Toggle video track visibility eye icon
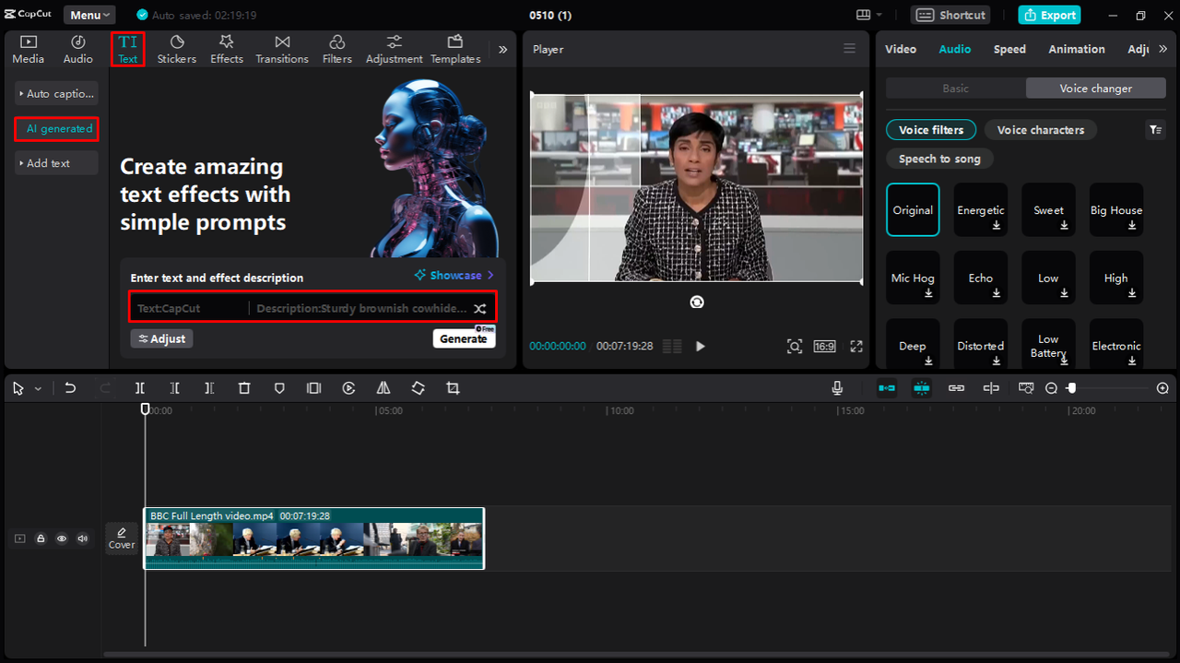The height and width of the screenshot is (663, 1180). pos(62,539)
